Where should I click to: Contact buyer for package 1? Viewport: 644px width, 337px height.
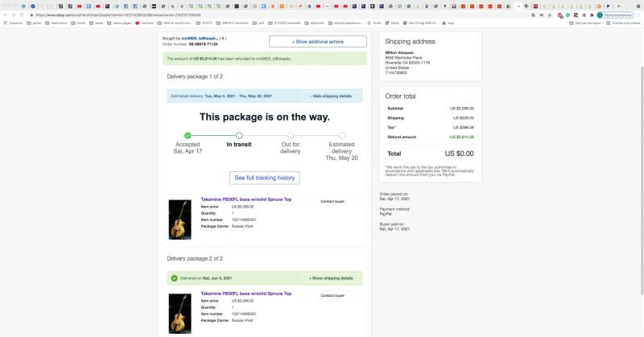tap(332, 201)
